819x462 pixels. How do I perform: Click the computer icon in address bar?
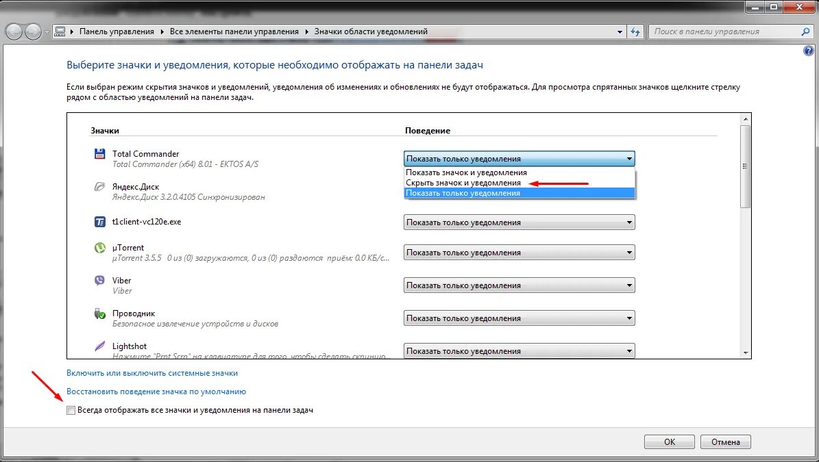coord(60,31)
